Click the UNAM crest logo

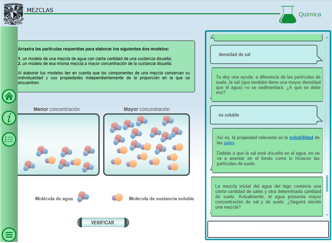[x=13, y=14]
